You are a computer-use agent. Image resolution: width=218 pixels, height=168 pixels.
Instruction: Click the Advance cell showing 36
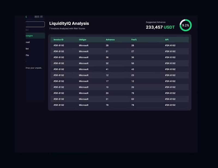click(107, 57)
